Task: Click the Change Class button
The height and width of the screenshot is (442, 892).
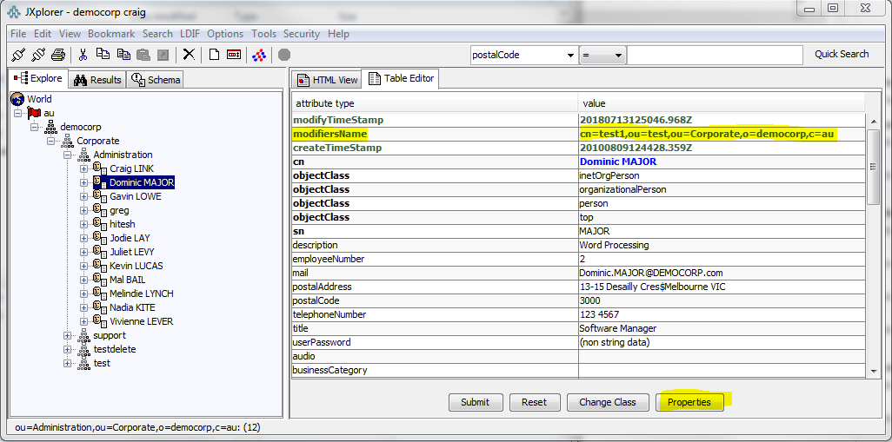Action: 608,402
